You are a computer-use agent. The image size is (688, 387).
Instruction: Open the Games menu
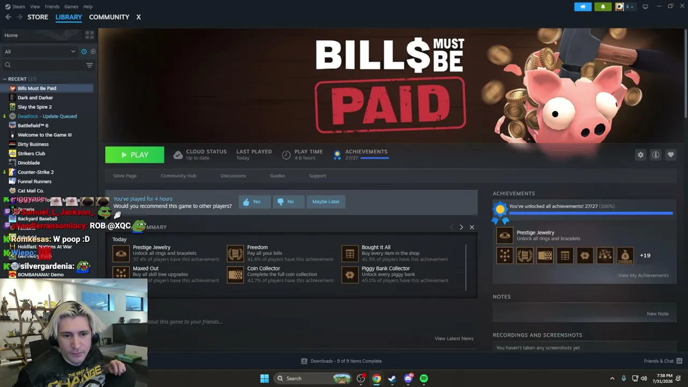click(71, 6)
